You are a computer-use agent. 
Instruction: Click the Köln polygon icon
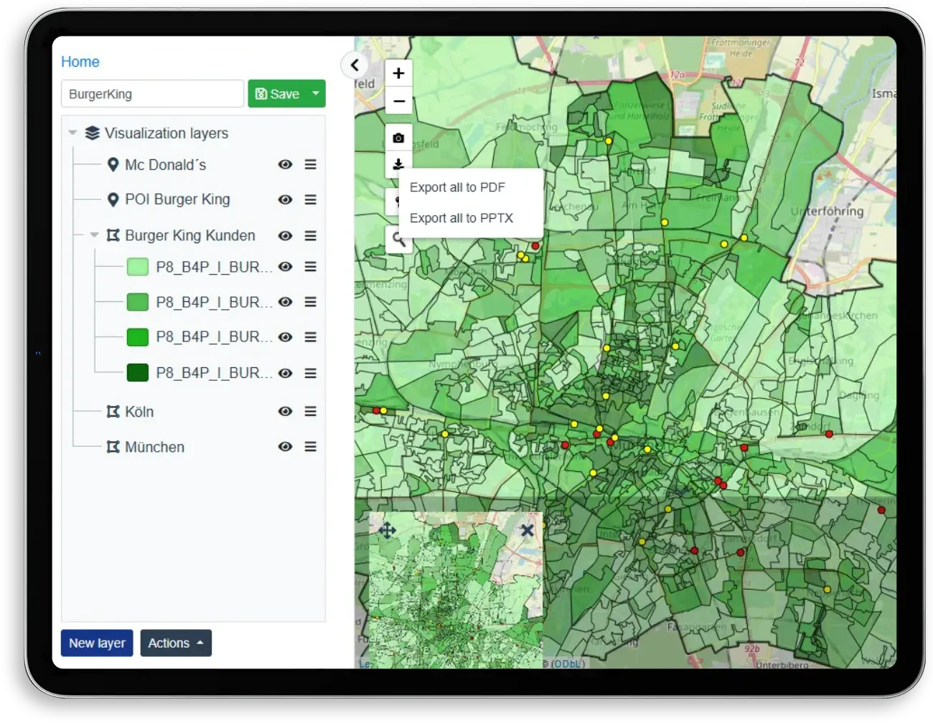[x=113, y=412]
